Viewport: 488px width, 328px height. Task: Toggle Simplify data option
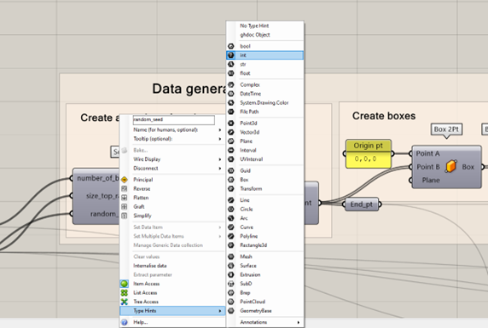pyautogui.click(x=172, y=216)
